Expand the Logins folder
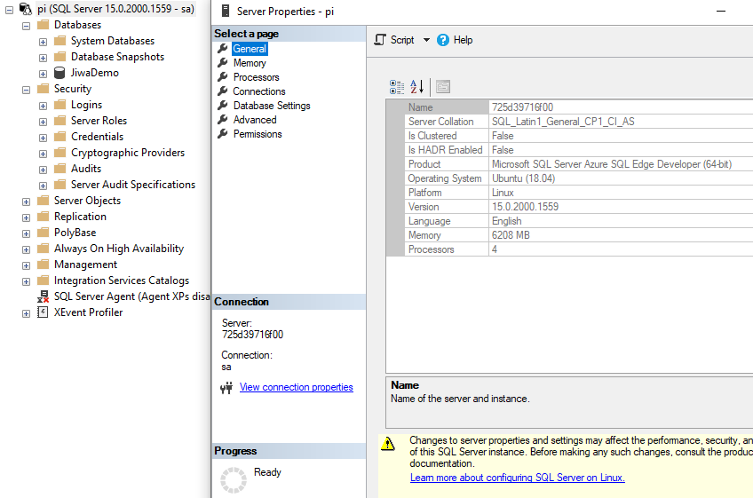Viewport: 753px width, 498px height. (x=43, y=105)
